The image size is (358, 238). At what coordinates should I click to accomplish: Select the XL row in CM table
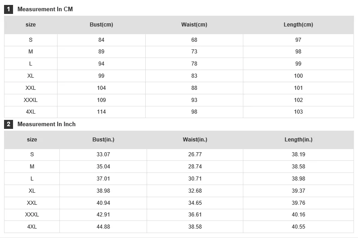179,76
